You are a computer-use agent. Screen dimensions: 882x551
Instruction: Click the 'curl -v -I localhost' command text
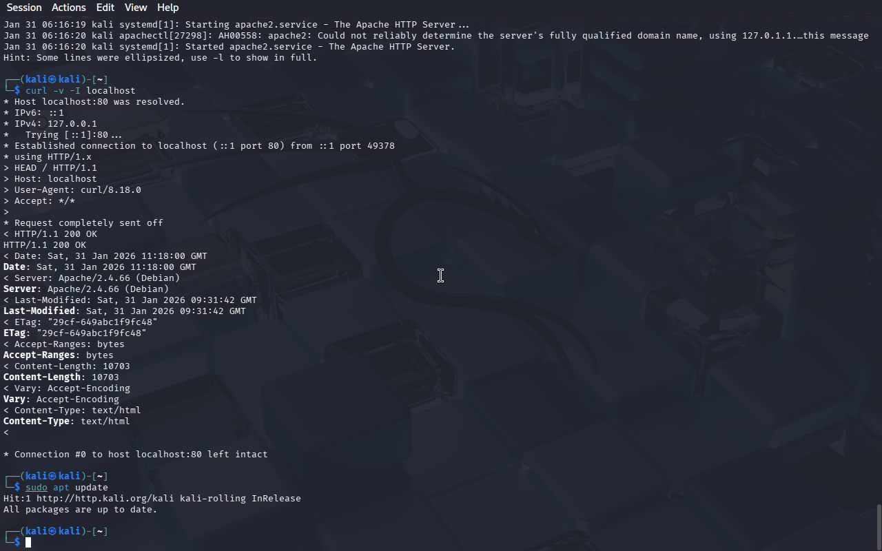point(81,90)
